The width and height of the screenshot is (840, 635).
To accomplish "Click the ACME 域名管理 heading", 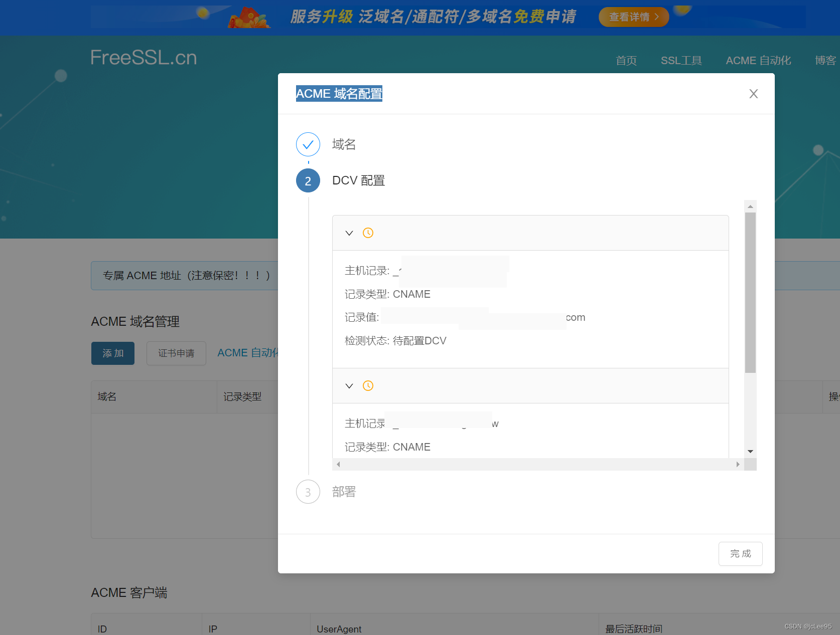I will point(135,322).
